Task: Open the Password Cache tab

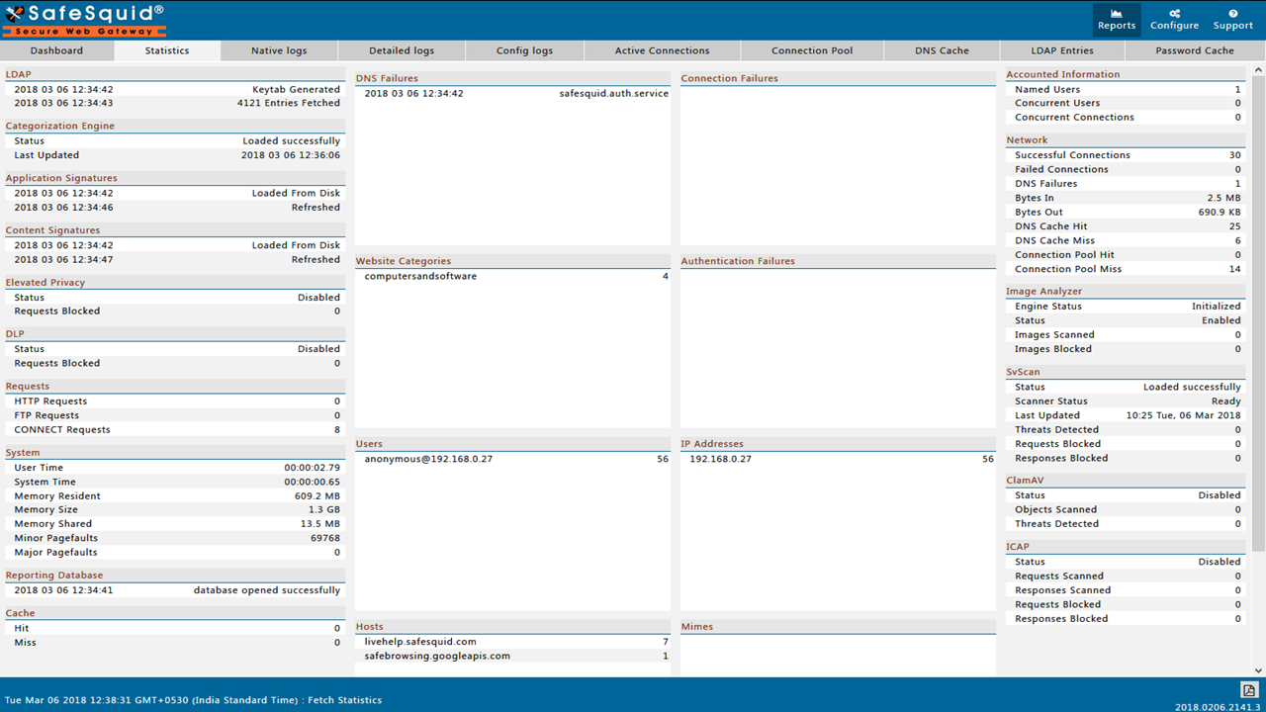Action: coord(1194,50)
